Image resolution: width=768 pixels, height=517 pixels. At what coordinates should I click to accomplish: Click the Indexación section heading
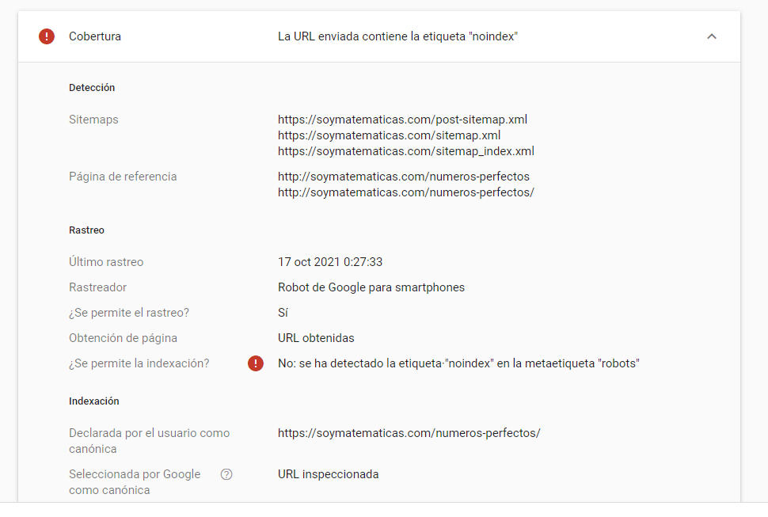pyautogui.click(x=94, y=401)
